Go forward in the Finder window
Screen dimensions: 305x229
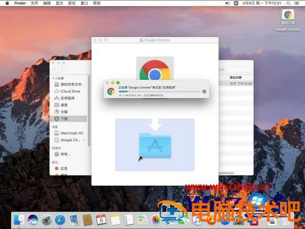coord(62,70)
